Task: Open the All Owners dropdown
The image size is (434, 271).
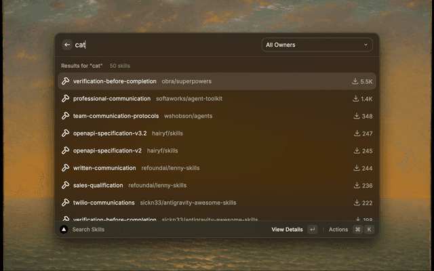Action: point(317,45)
